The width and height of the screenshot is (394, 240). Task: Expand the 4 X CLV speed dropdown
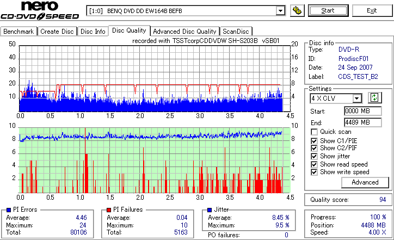(356, 99)
